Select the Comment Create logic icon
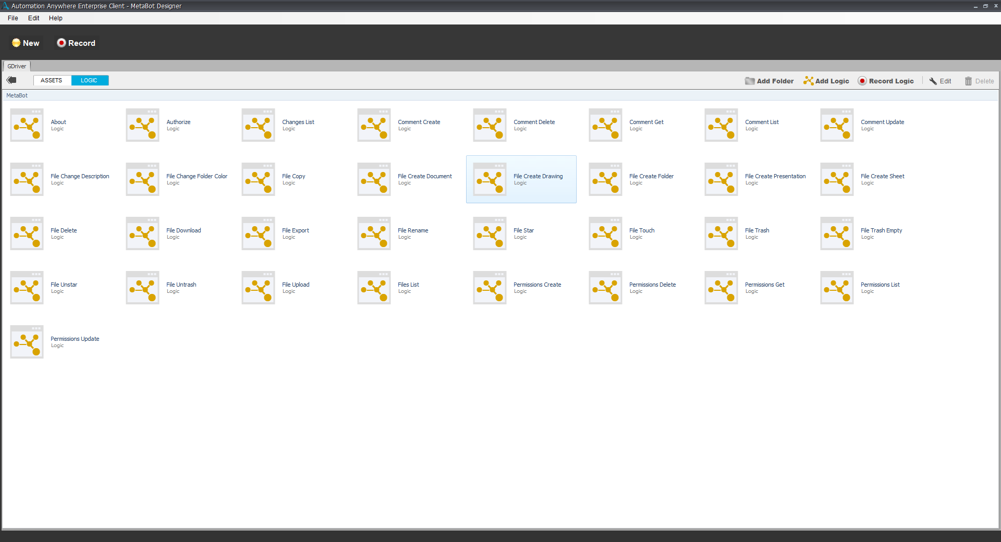The image size is (1001, 542). point(374,125)
